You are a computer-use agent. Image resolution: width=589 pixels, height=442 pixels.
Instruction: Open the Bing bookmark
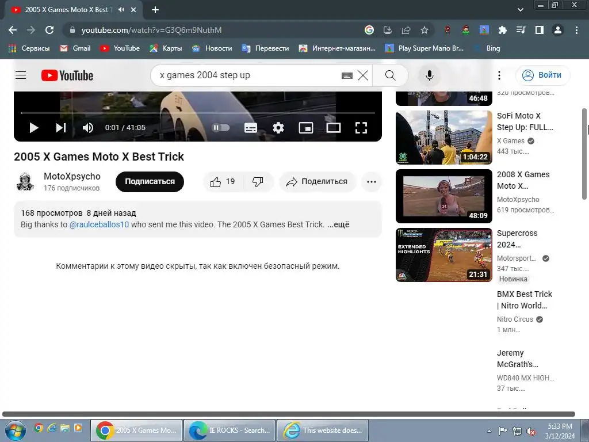(487, 48)
